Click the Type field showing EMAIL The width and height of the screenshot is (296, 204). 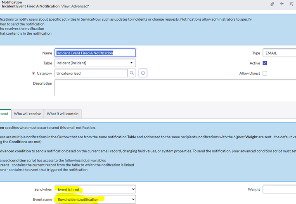point(279,53)
